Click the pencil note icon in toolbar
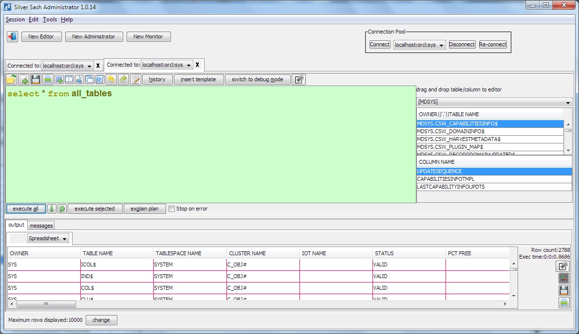579x334 pixels. click(x=135, y=79)
